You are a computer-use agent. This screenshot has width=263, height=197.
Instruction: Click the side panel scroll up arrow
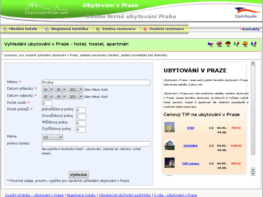click(x=253, y=63)
